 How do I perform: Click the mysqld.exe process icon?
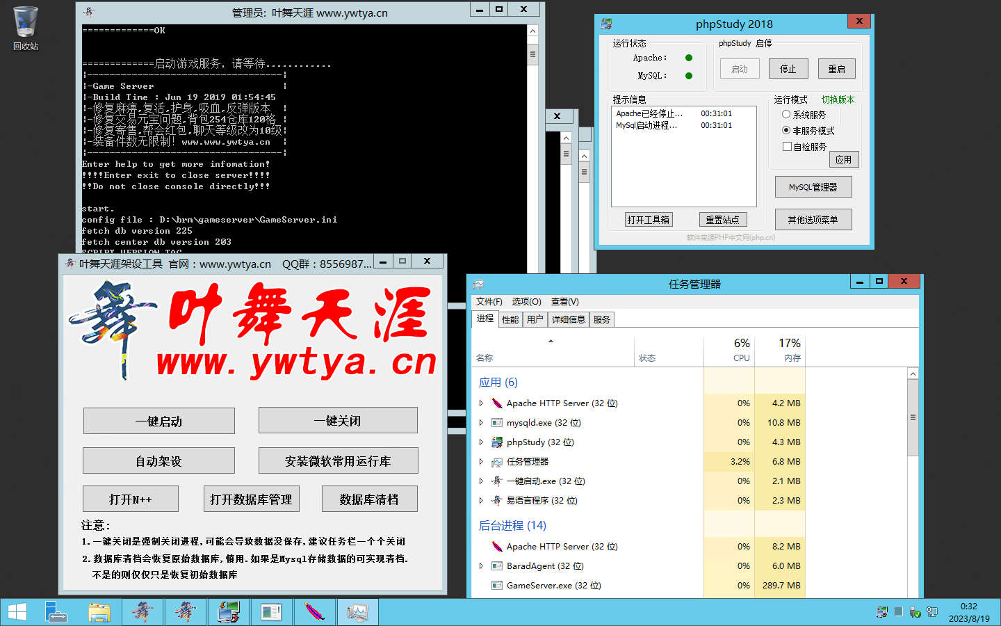tap(497, 422)
